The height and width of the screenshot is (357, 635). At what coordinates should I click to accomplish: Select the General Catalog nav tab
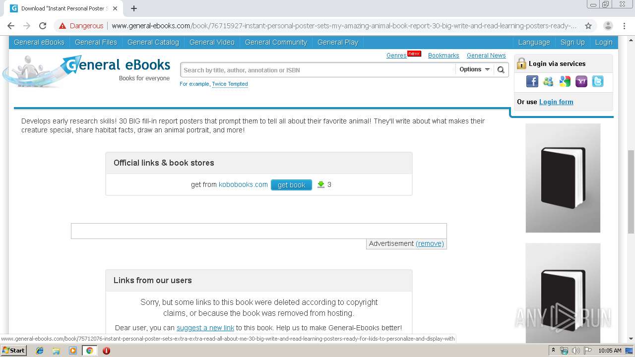[153, 42]
